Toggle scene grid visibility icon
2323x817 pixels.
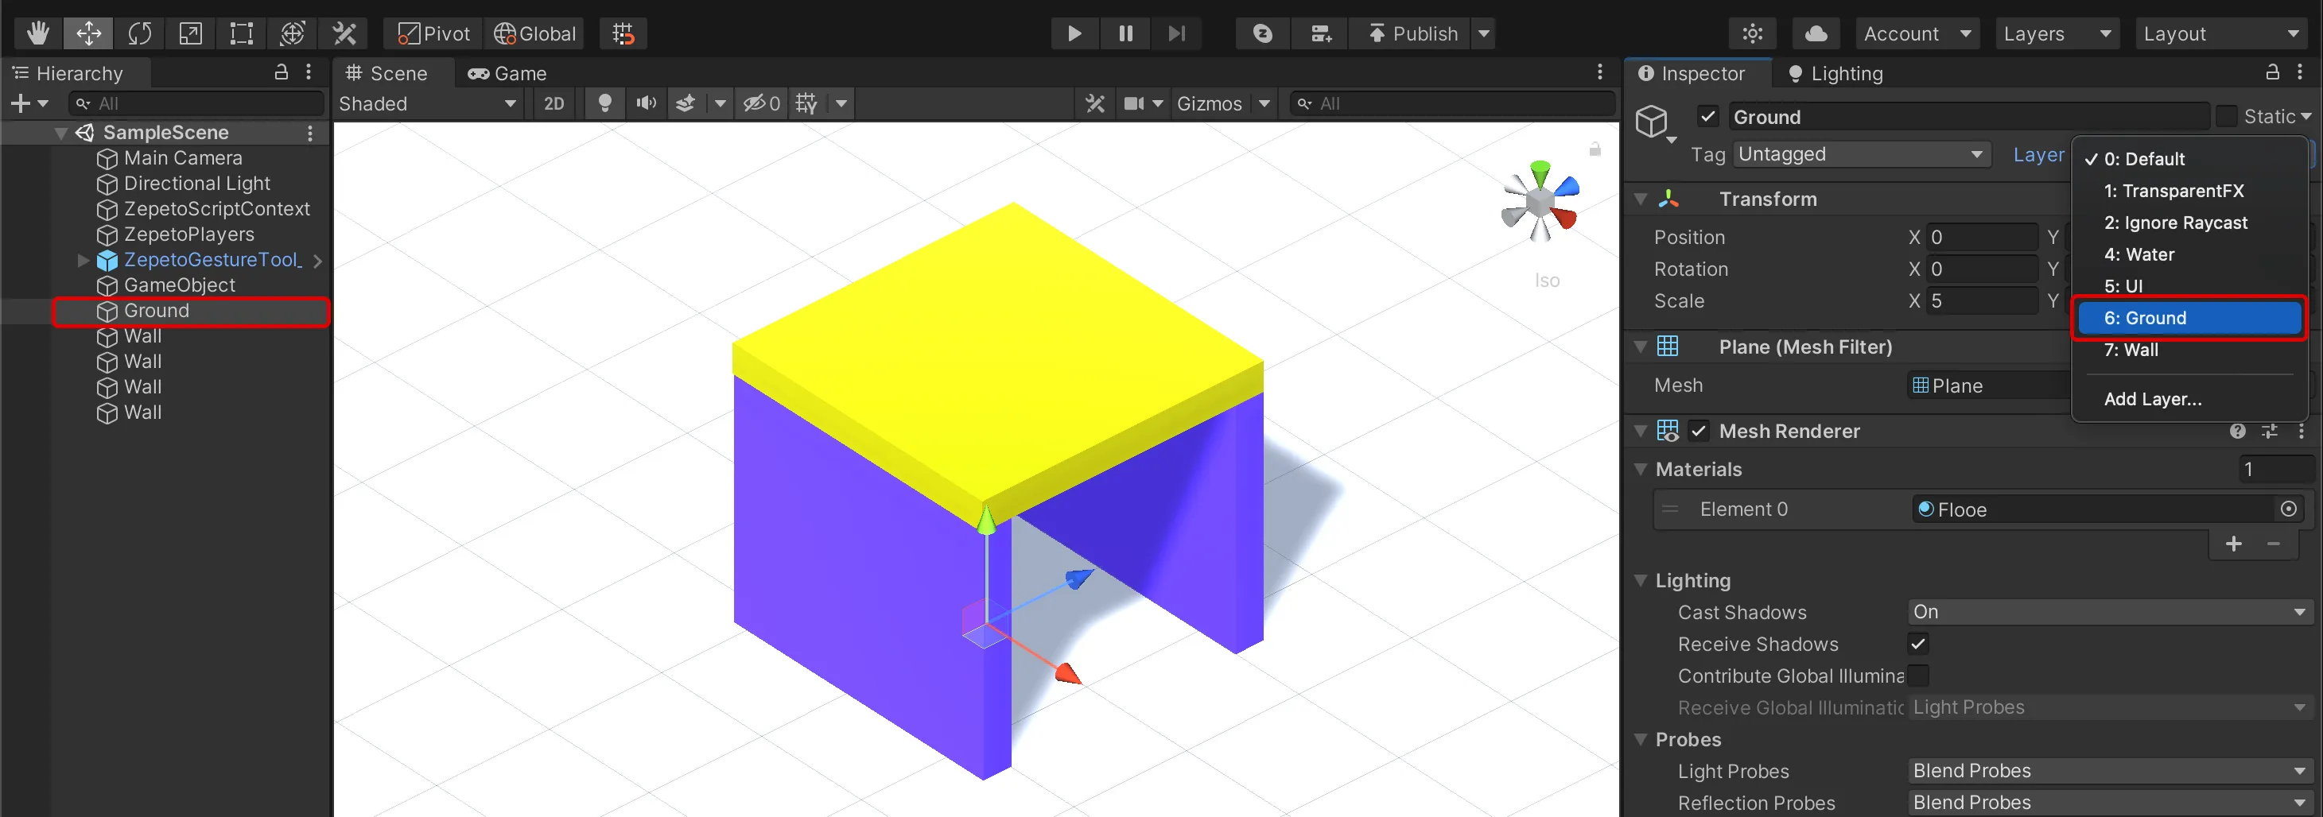click(x=806, y=103)
